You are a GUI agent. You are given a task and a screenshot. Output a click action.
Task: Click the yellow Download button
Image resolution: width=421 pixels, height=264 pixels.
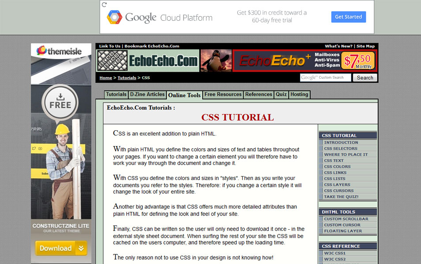[61, 248]
